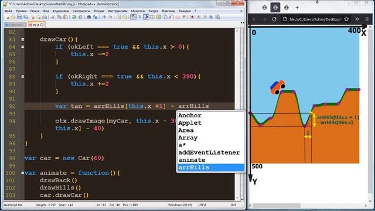Click the Open file folder icon
375x211 pixels.
point(13,17)
